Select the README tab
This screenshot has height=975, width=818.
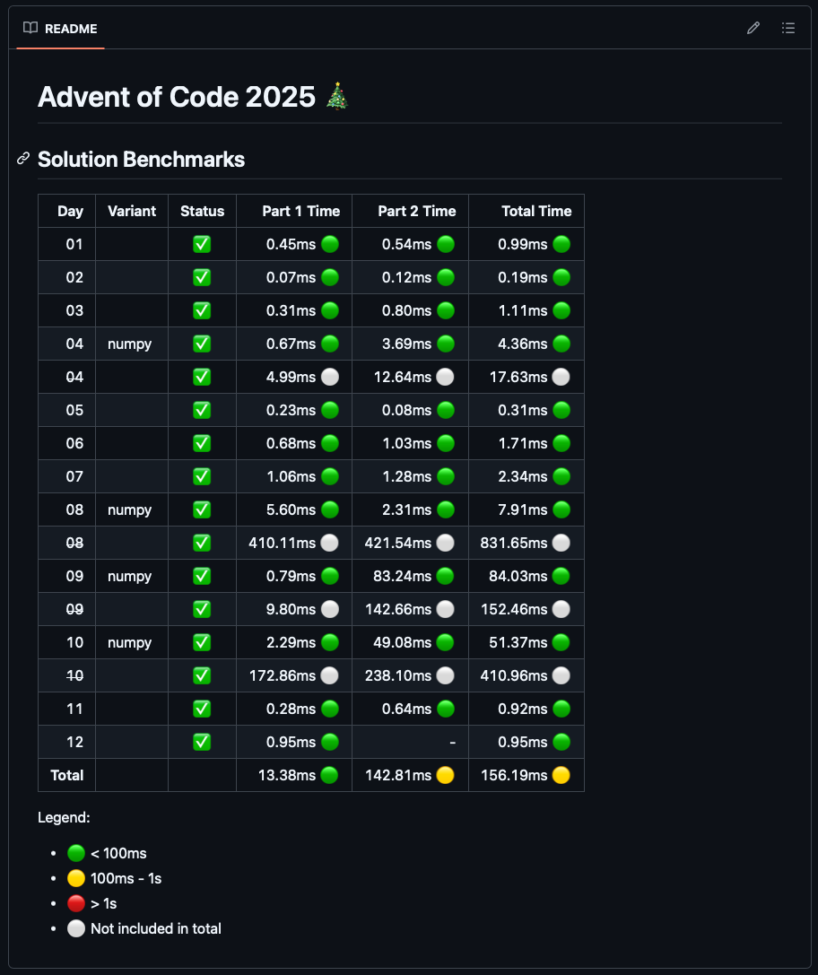pos(61,28)
